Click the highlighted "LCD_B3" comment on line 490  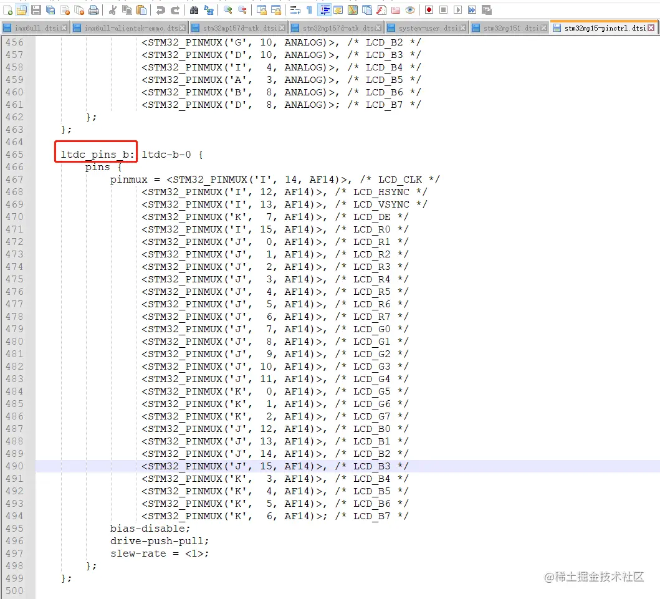[371, 466]
